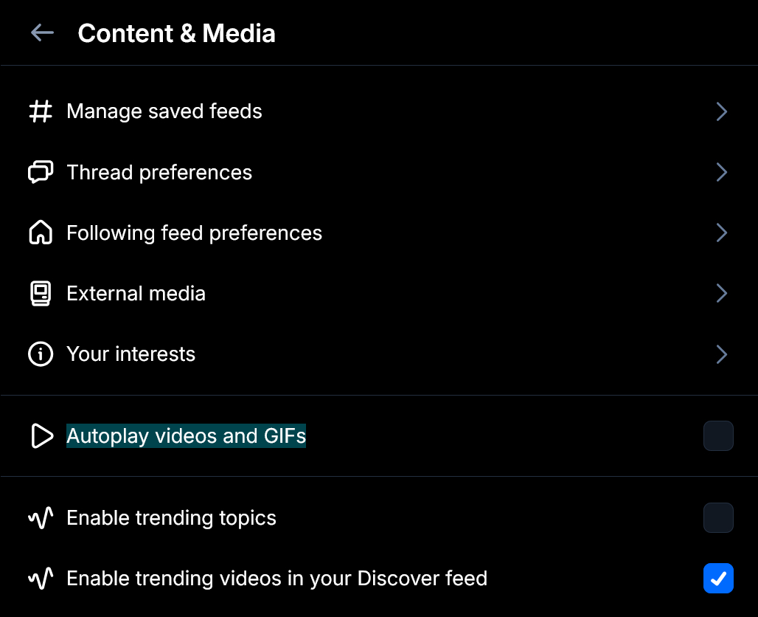Open Thread preferences via its chevron
Viewport: 758px width, 617px height.
click(x=721, y=172)
